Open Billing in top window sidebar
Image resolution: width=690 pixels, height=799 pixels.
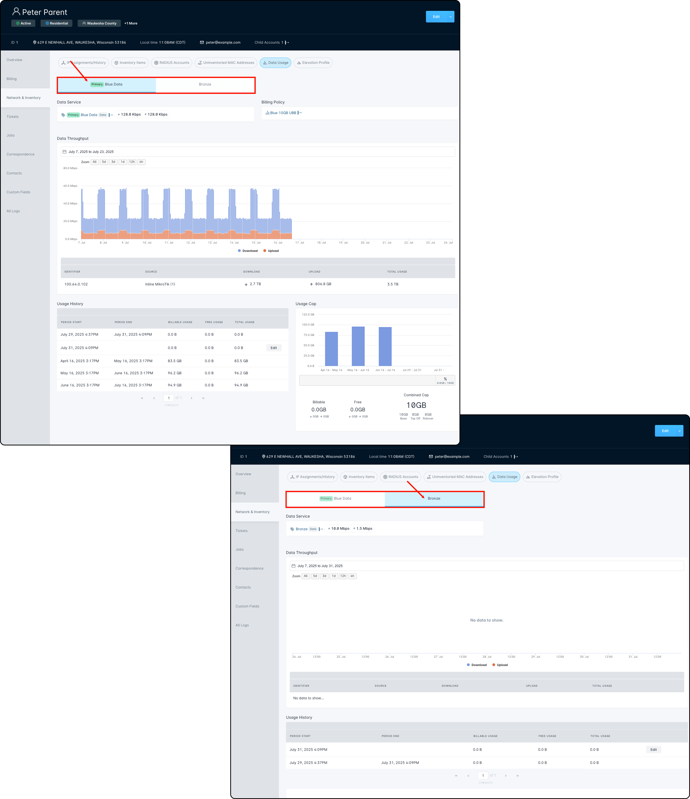(x=12, y=79)
